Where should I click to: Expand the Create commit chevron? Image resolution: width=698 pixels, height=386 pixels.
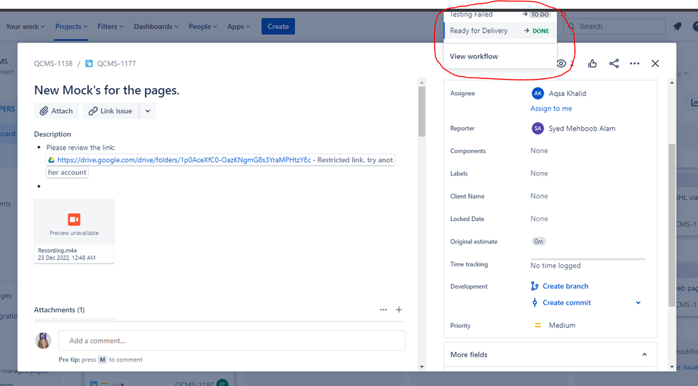coord(638,303)
